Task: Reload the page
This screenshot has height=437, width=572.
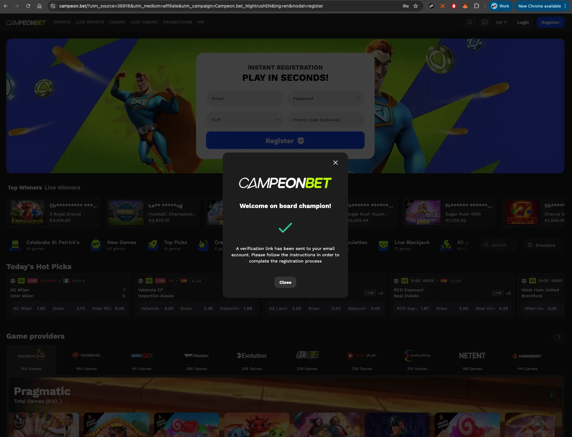Action: click(x=28, y=6)
